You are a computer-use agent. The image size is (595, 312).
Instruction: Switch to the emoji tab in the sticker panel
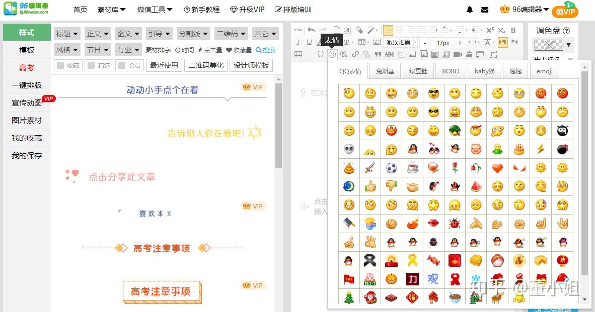544,71
